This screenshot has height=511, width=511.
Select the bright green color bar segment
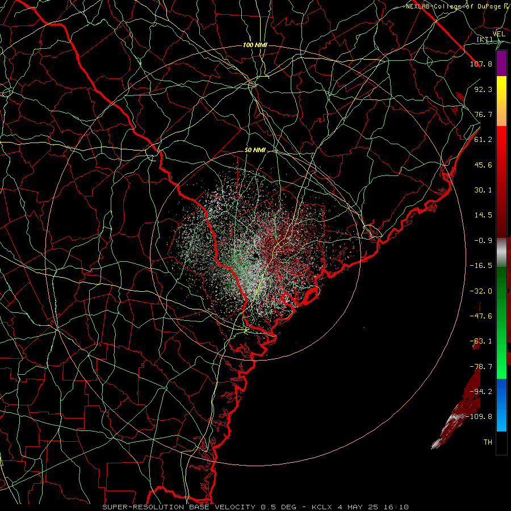coord(501,322)
